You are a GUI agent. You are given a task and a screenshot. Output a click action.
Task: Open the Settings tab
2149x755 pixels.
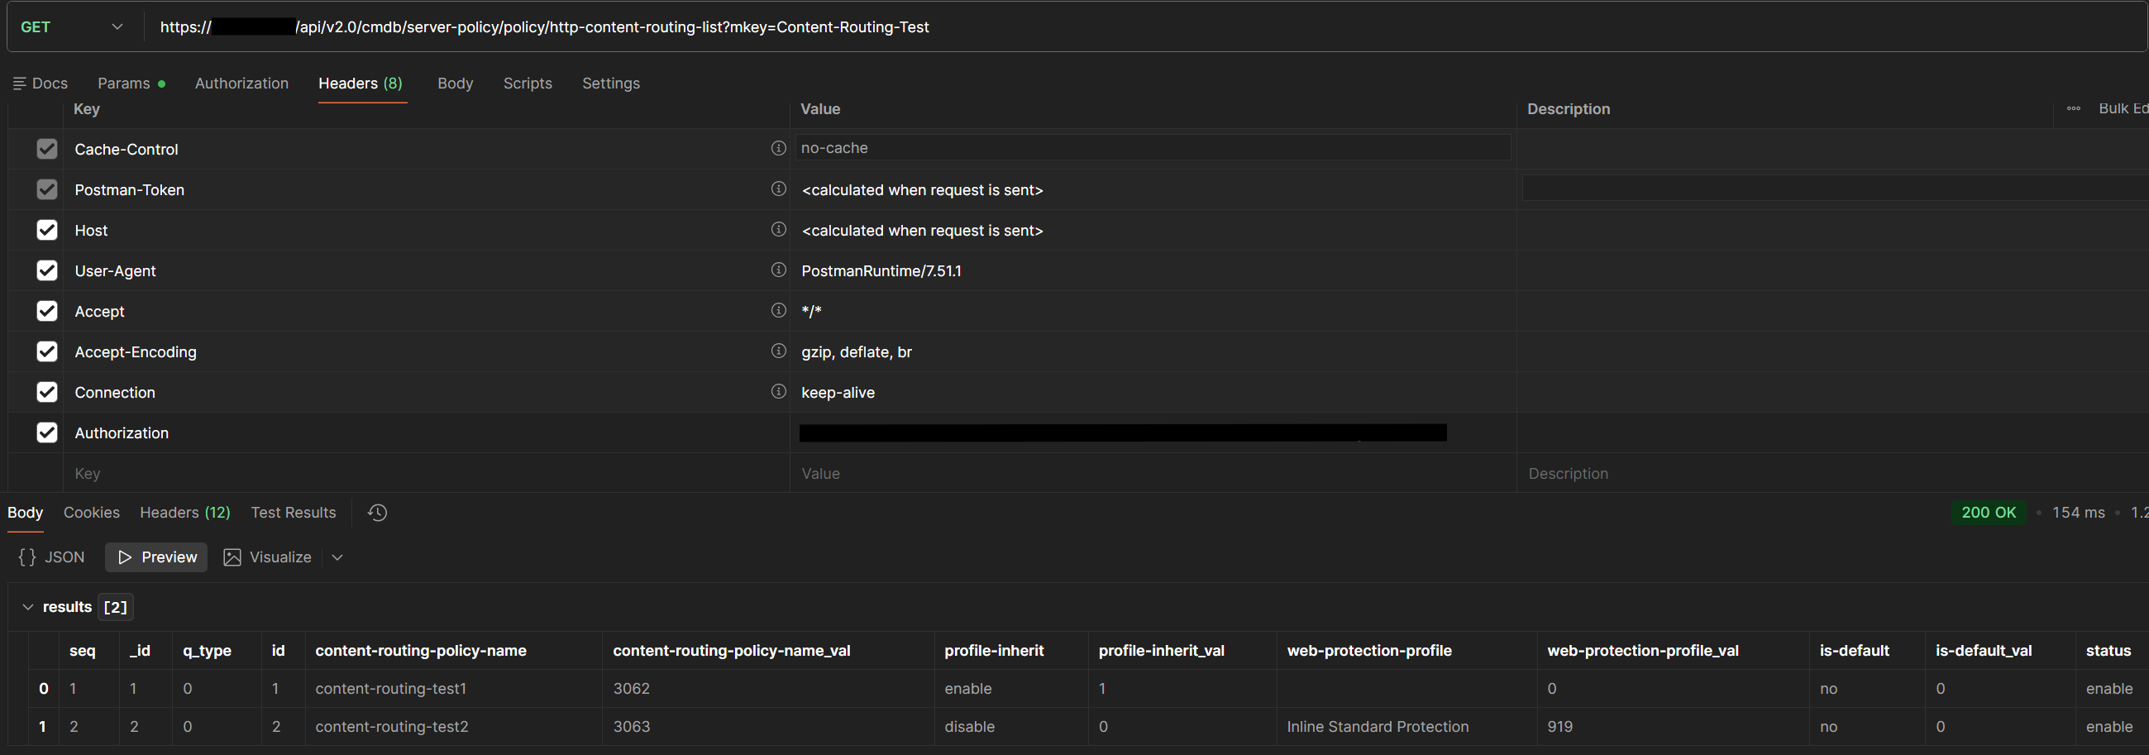click(x=611, y=84)
